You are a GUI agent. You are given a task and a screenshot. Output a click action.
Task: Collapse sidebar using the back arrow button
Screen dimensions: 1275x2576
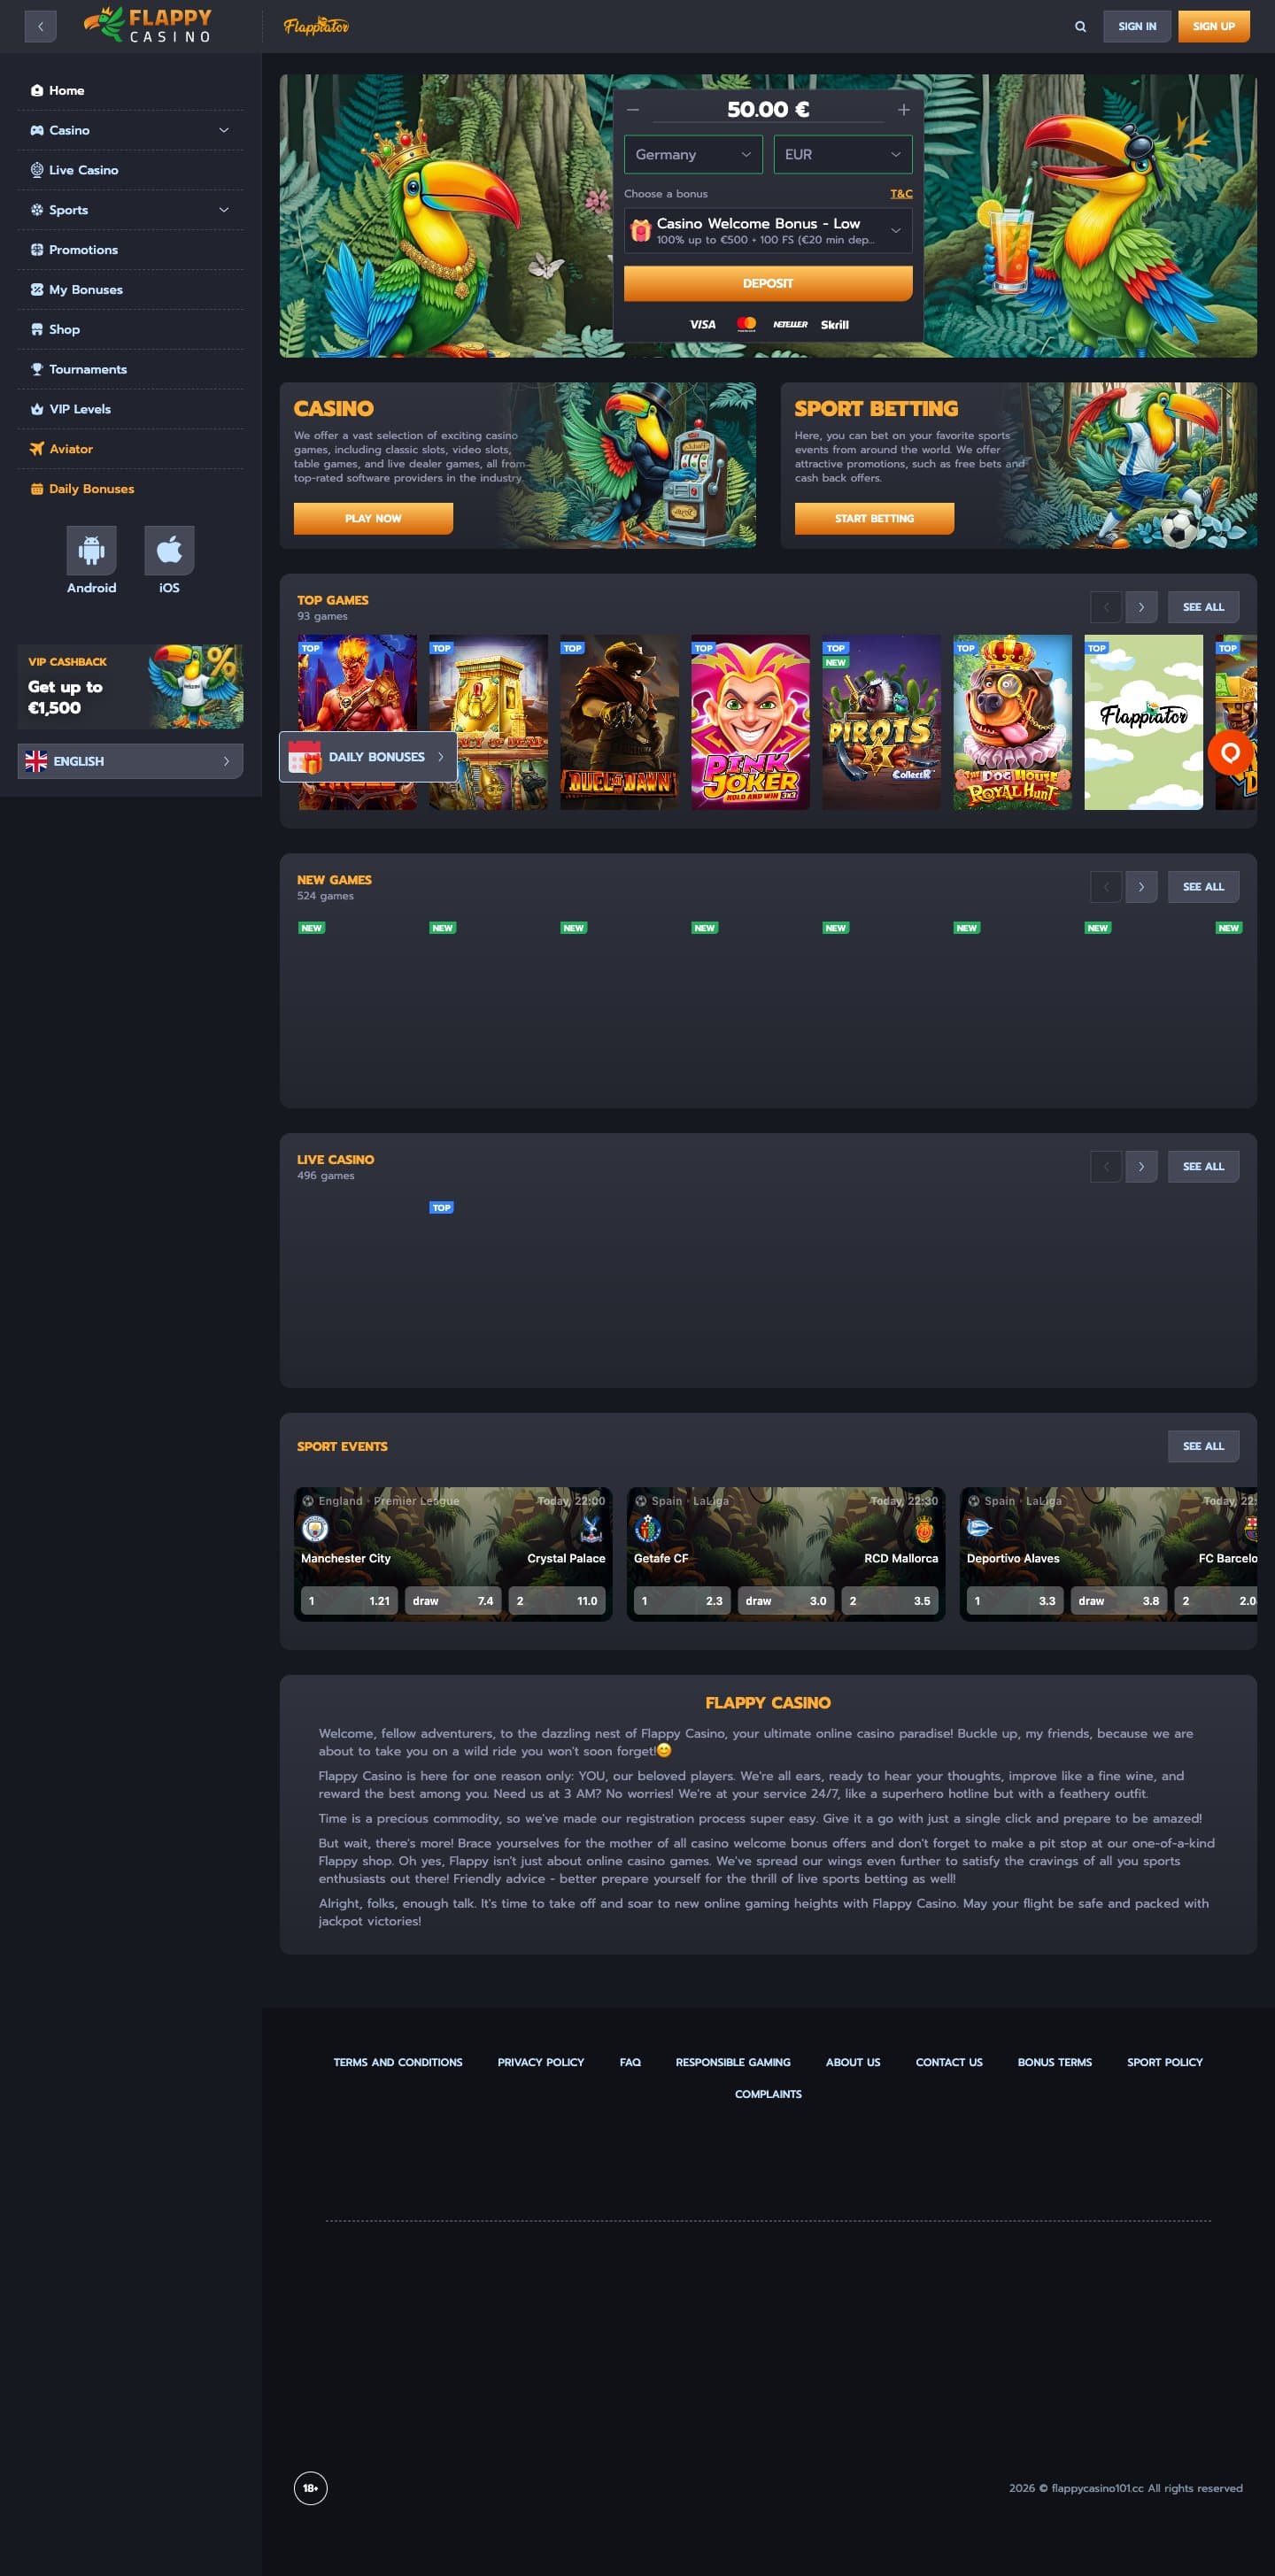click(x=40, y=27)
